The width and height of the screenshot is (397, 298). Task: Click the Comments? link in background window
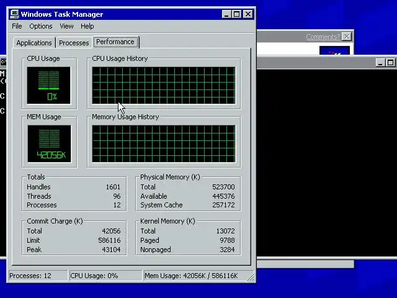(x=323, y=37)
